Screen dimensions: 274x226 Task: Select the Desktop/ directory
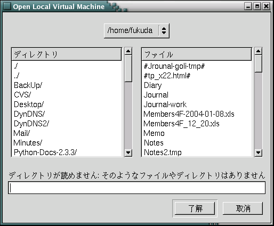[29, 104]
